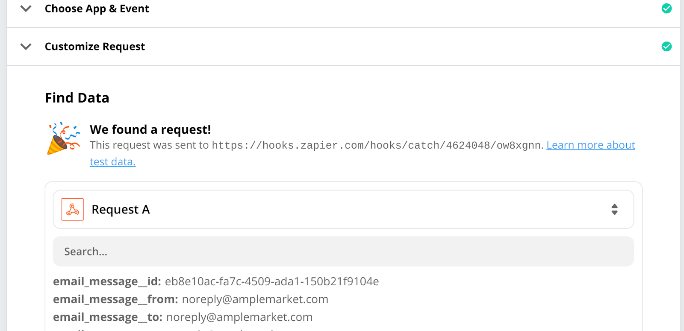
Task: Open the Choose App & Event section
Action: [x=97, y=9]
